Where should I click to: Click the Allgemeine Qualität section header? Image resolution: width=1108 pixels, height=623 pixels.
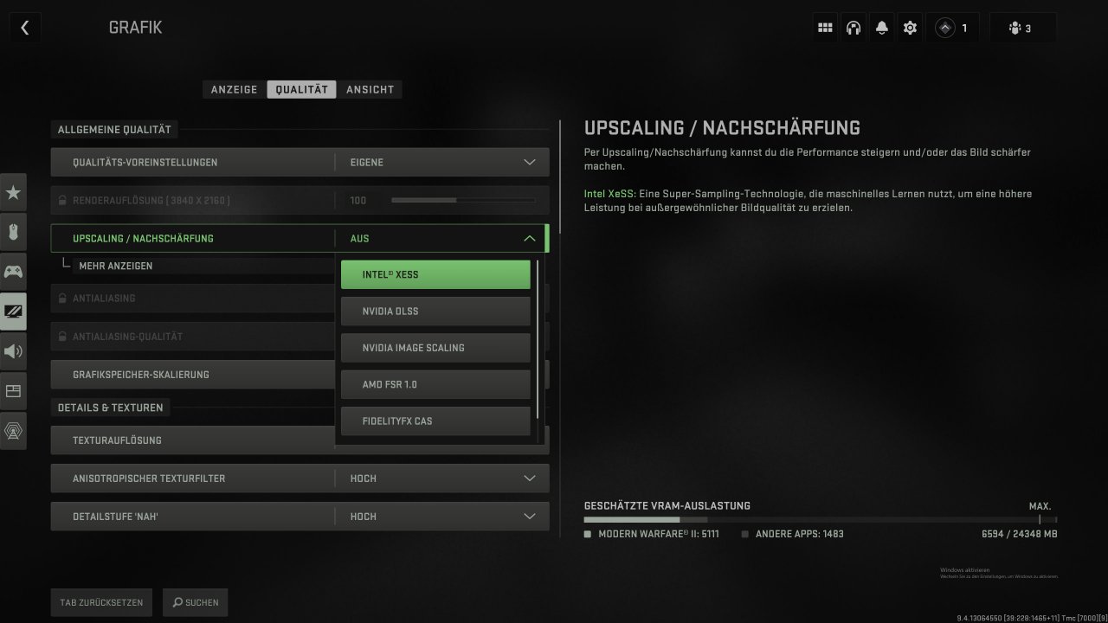pos(114,130)
